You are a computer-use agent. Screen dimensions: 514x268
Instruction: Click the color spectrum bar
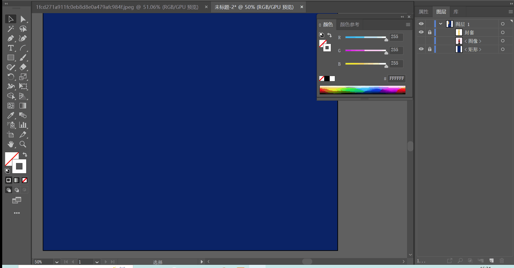click(362, 90)
